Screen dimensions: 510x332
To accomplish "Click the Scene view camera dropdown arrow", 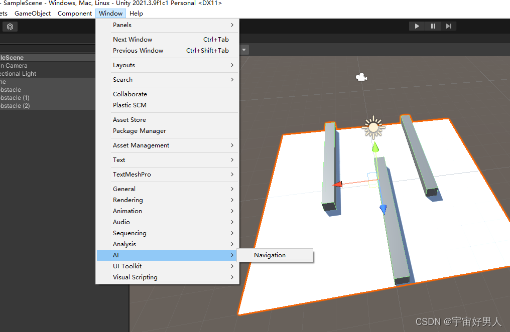I will tap(244, 50).
